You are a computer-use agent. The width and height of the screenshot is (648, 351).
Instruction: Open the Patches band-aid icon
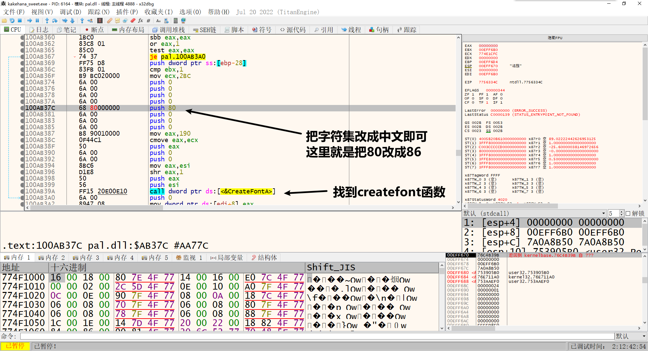coord(110,21)
